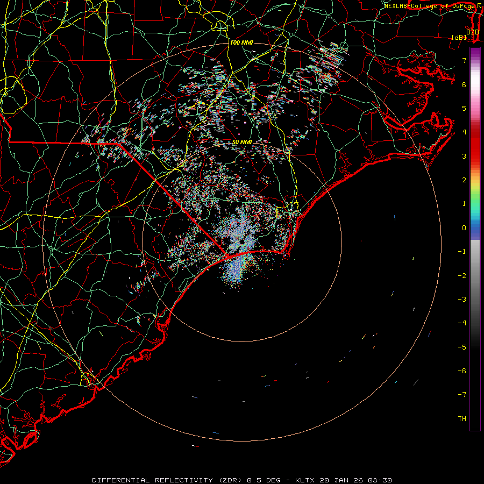Click the 1 dB label on the scale
Screen dimensions: 484x484
[x=464, y=204]
